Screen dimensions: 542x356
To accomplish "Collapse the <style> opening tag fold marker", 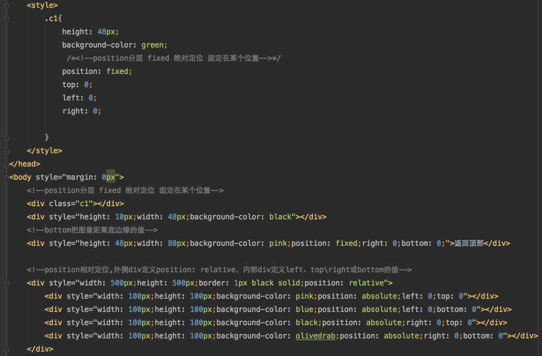I will tap(6, 5).
